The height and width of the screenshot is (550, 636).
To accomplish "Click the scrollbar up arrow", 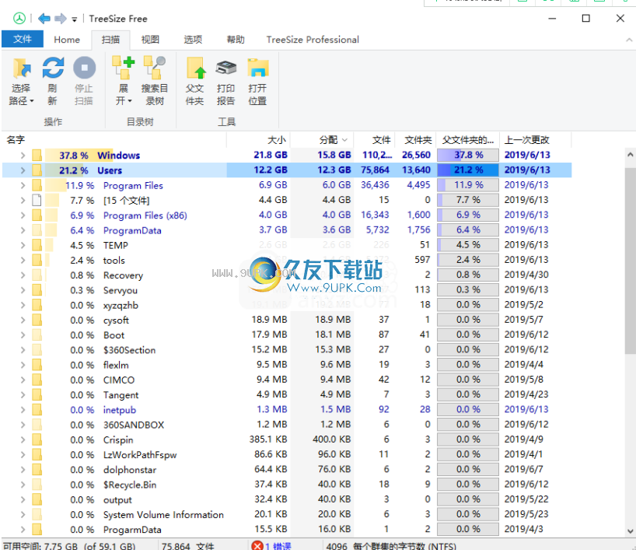I will 630,155.
